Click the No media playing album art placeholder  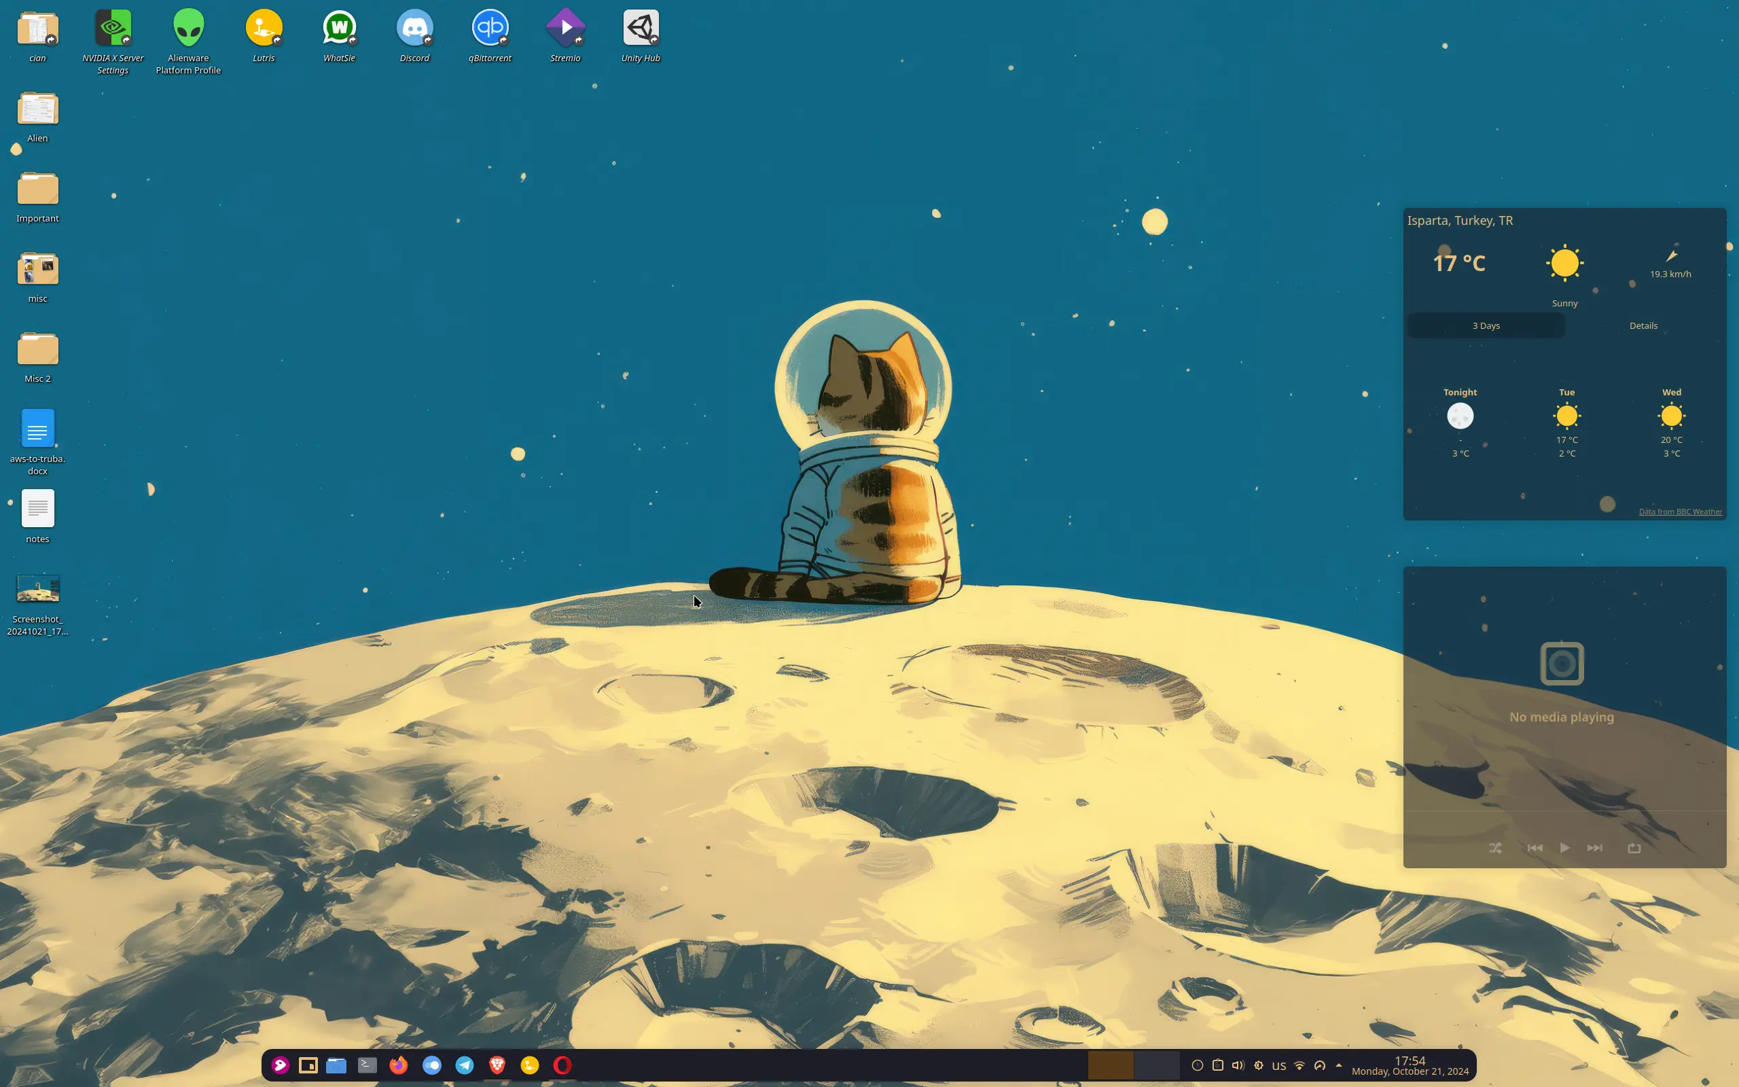[1562, 664]
